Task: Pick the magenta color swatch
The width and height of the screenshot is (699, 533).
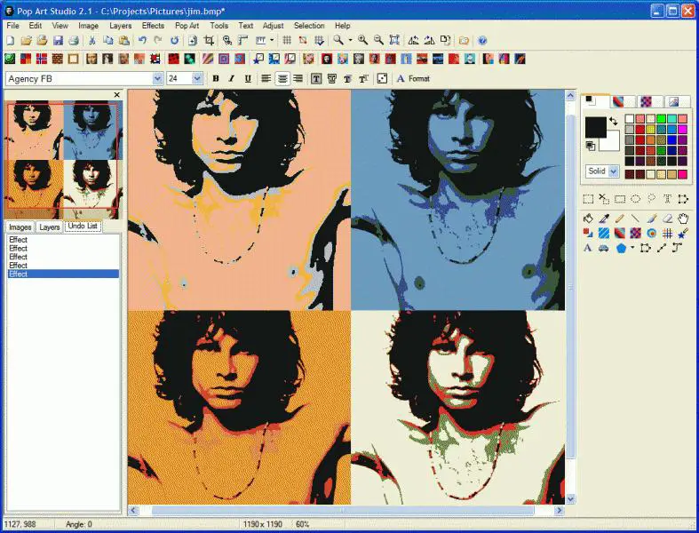Action: click(x=682, y=130)
